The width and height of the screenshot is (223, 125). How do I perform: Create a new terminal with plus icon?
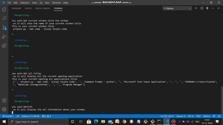196,8
